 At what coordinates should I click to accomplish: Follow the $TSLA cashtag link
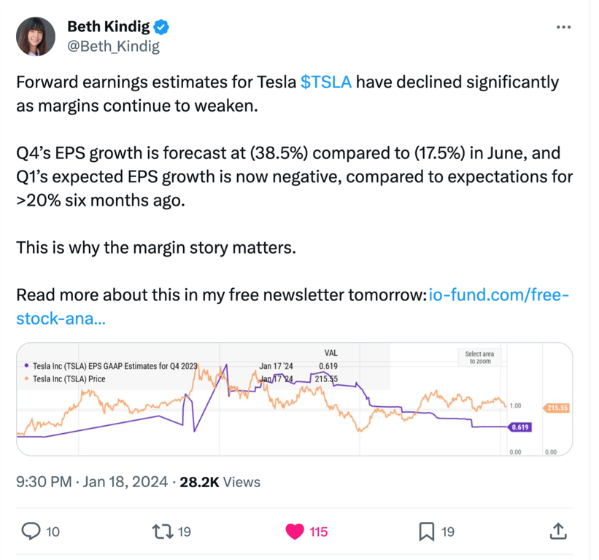click(325, 82)
